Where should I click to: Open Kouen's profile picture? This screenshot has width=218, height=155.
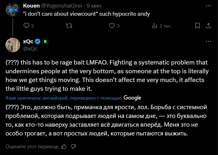tap(13, 9)
